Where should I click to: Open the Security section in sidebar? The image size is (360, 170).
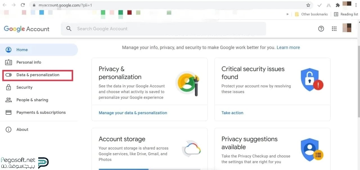click(x=24, y=87)
